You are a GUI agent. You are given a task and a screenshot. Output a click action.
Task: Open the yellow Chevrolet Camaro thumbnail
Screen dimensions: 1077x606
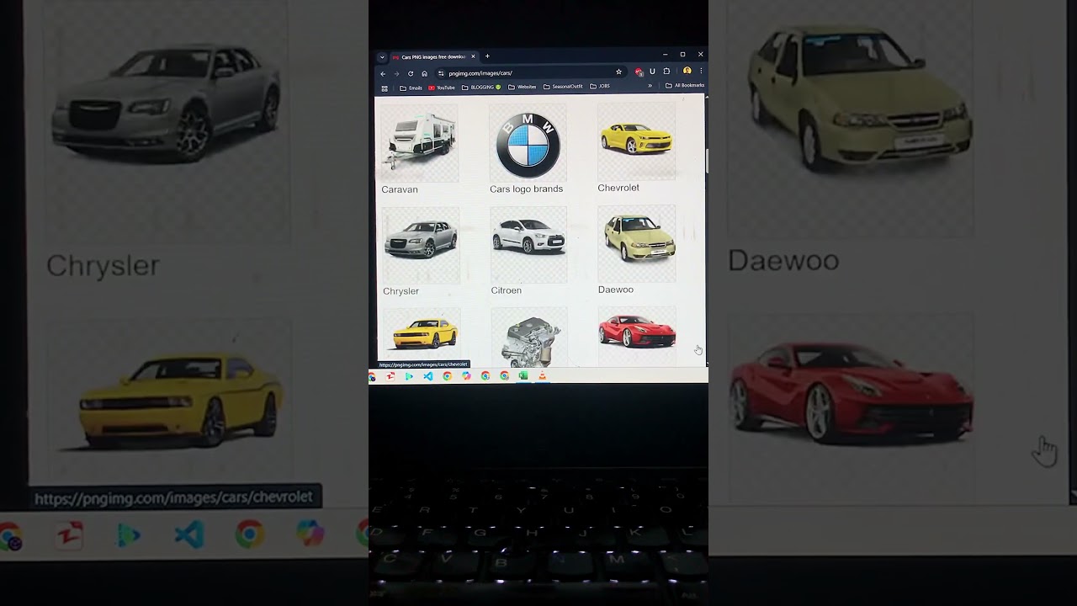click(x=637, y=140)
